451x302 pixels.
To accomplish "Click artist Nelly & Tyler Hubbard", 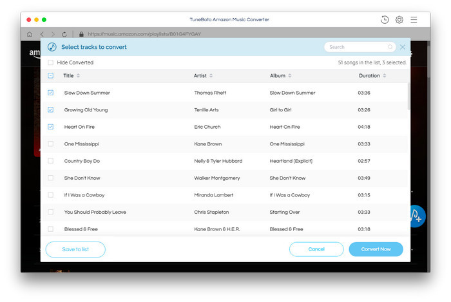I will (x=218, y=161).
